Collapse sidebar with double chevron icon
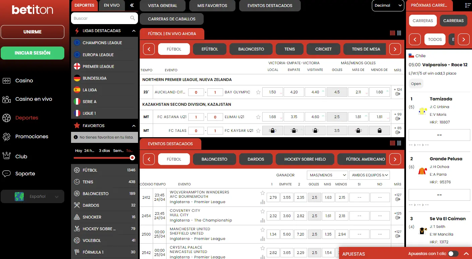This screenshot has width=472, height=259. coord(132,5)
